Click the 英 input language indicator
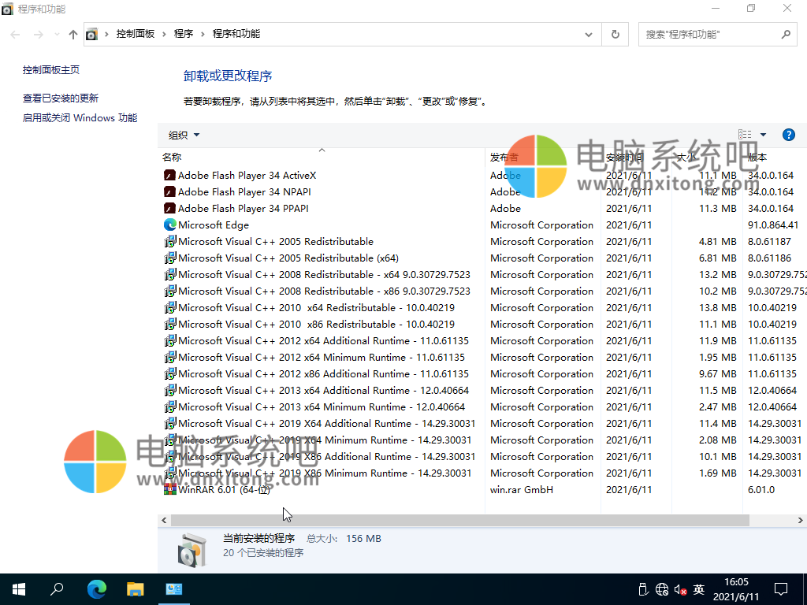The width and height of the screenshot is (807, 605). point(698,589)
